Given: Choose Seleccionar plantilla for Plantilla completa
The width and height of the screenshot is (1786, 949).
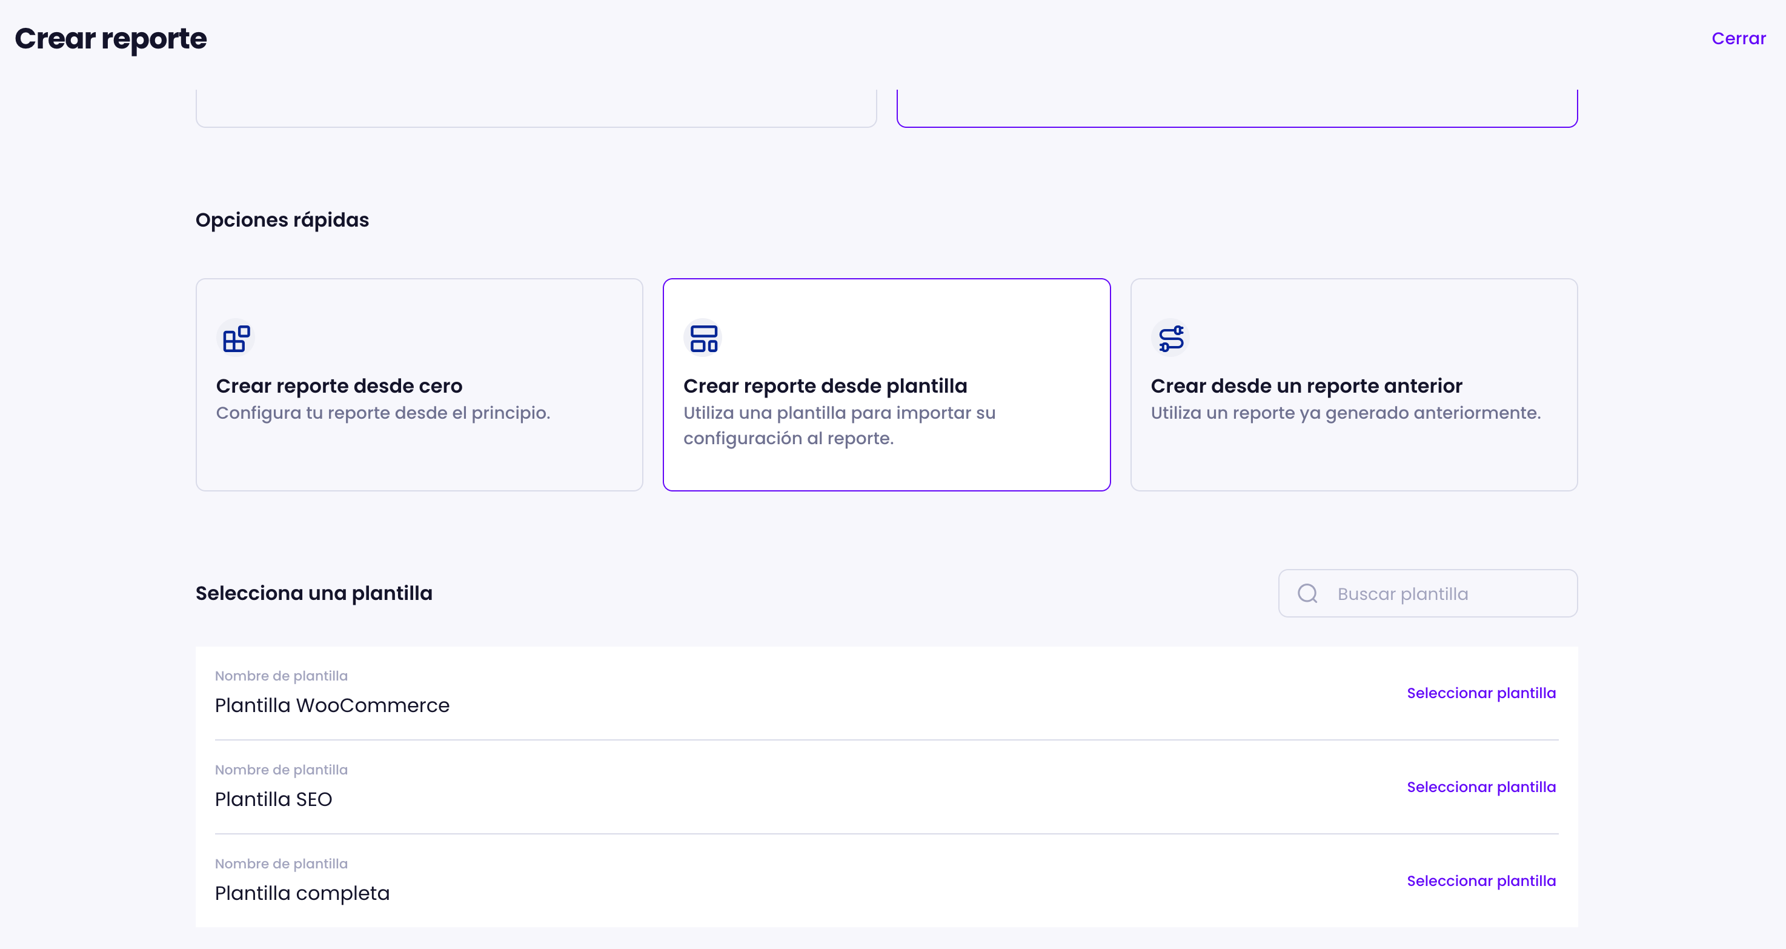Looking at the screenshot, I should (1481, 881).
